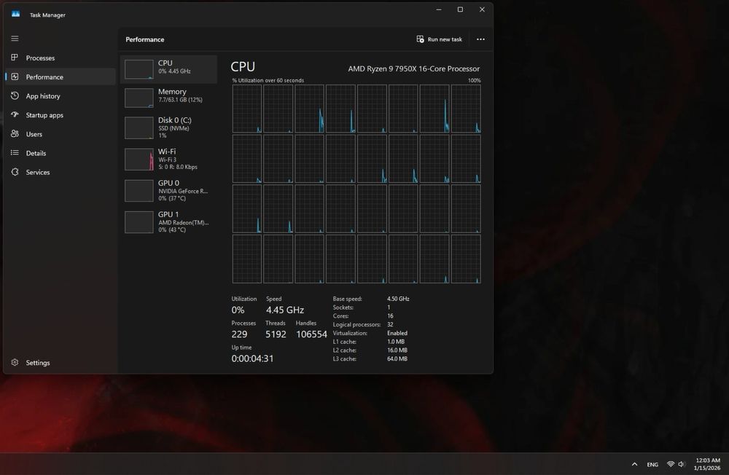This screenshot has height=475, width=729.
Task: Click the Settings gear icon
Action: [x=15, y=363]
